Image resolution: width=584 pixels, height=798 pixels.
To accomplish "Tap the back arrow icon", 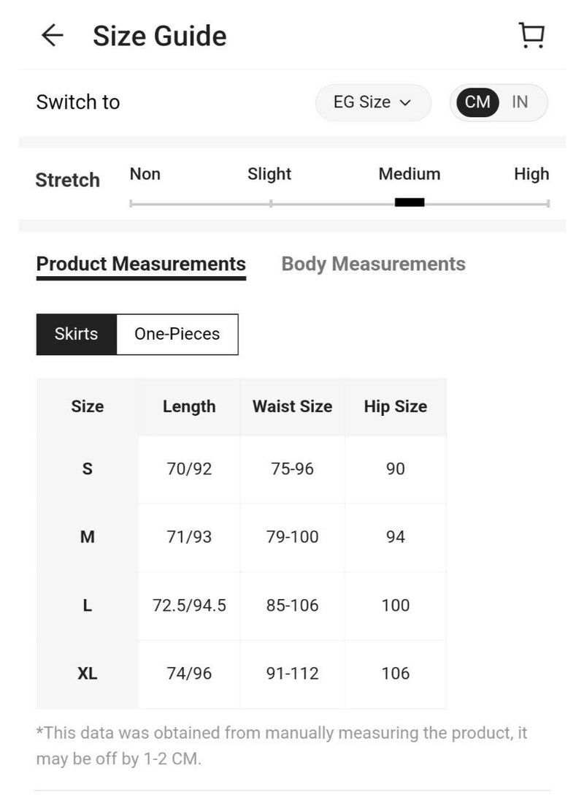I will (x=53, y=36).
